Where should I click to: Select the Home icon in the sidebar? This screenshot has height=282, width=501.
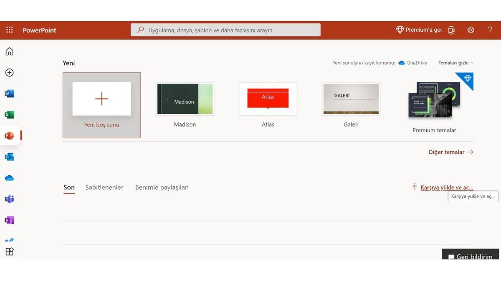pyautogui.click(x=9, y=51)
